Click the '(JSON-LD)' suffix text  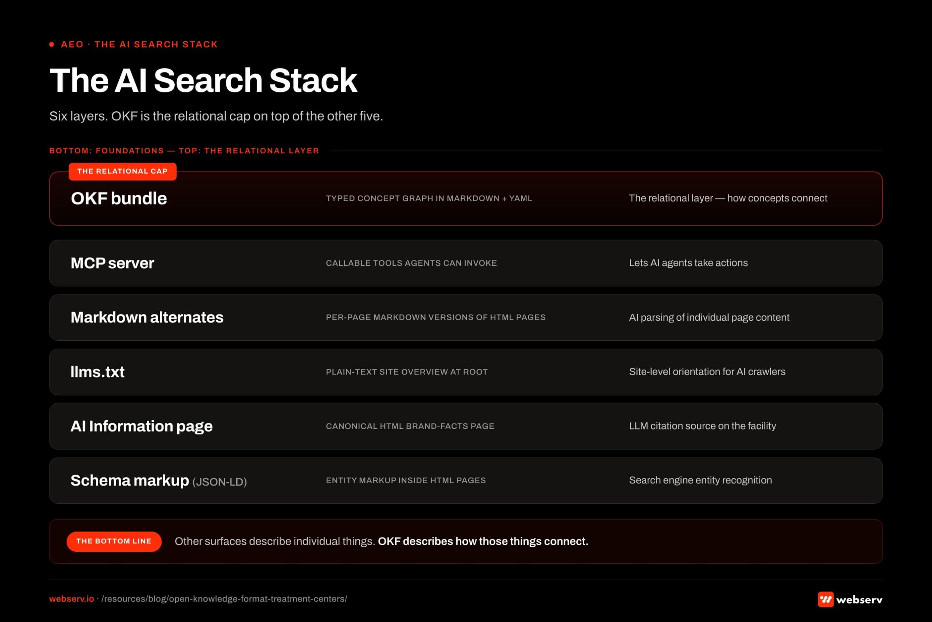click(220, 482)
